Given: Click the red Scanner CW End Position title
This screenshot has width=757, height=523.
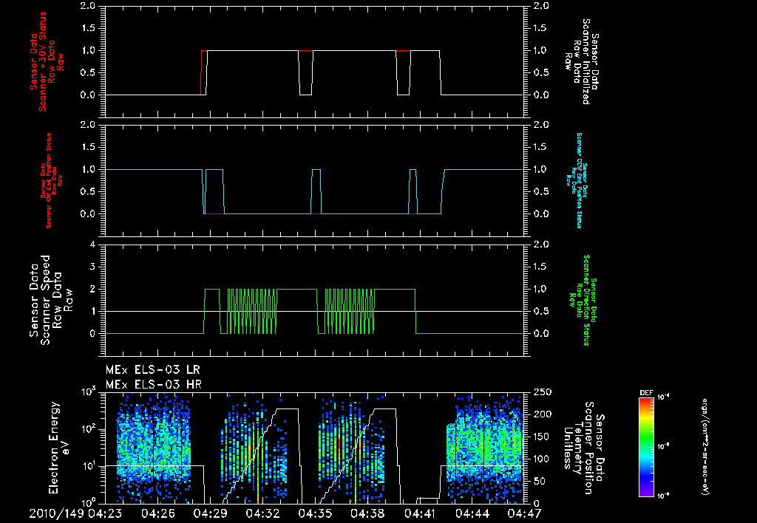Looking at the screenshot, I should pyautogui.click(x=52, y=181).
